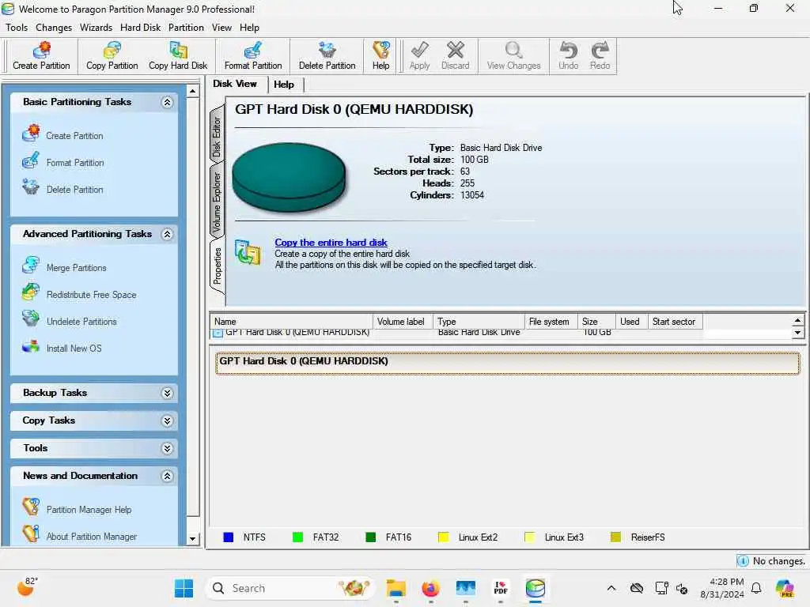This screenshot has height=607, width=810.
Task: Click Copy Hard Disk toolbar icon
Action: [178, 56]
